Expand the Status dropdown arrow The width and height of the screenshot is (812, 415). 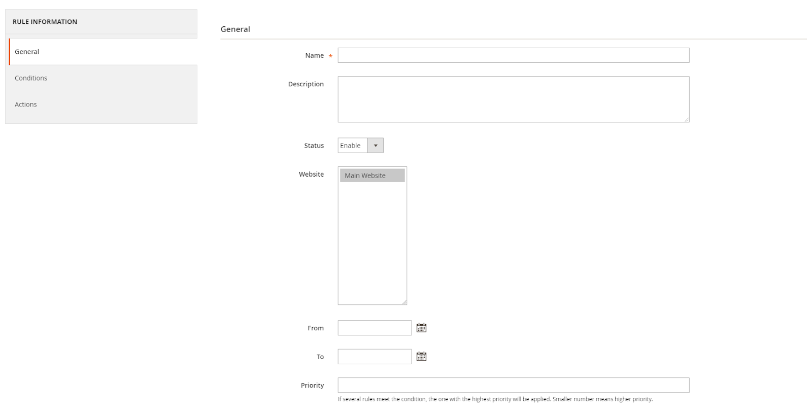[x=376, y=146]
